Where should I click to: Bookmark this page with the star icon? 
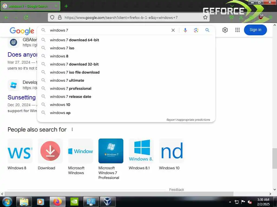click(205, 18)
